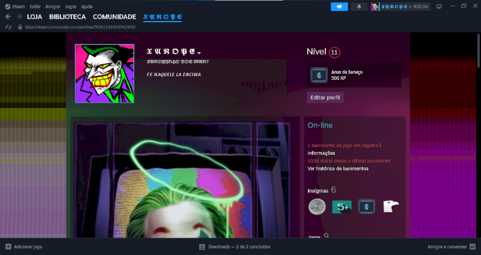481x255 pixels.
Task: Click the small avatar next to the account name
Action: pos(375,7)
